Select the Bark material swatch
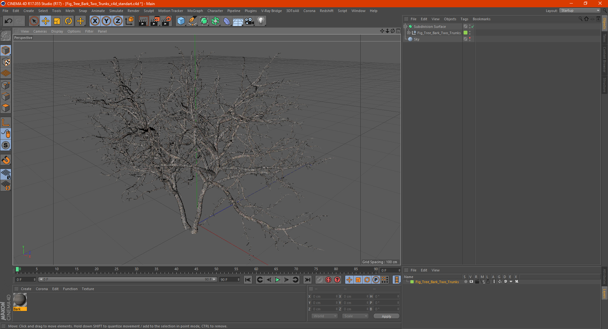Image resolution: width=608 pixels, height=329 pixels. click(x=20, y=300)
